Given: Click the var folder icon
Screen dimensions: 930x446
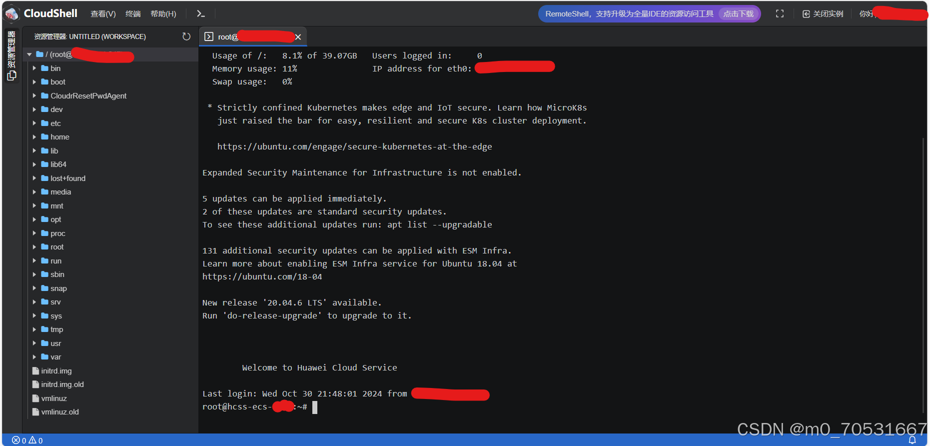Looking at the screenshot, I should (45, 357).
